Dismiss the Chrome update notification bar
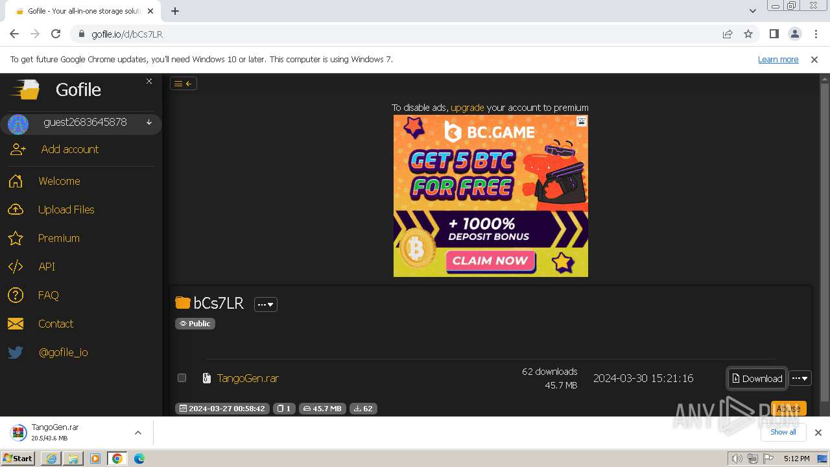This screenshot has height=467, width=830. 814,59
